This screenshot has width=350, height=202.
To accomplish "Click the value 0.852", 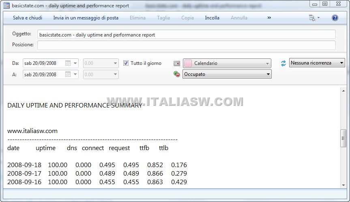I will pos(155,165).
